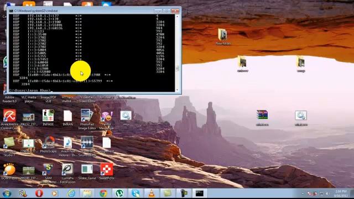The height and width of the screenshot is (199, 354).
Task: Open uTorrent from the taskbar
Action: coord(119,193)
